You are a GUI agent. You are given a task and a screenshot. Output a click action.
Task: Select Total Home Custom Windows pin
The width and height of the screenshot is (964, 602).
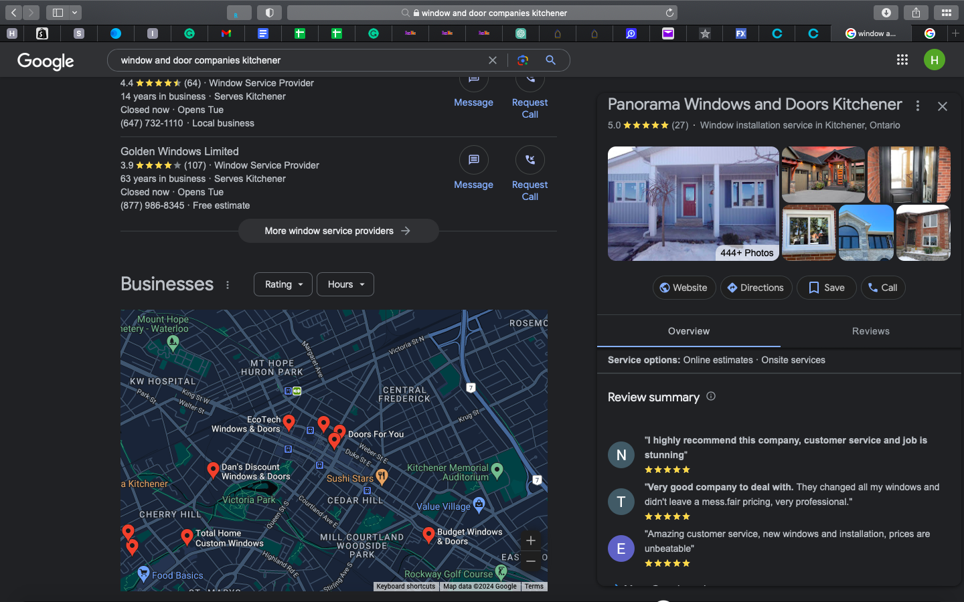[x=187, y=536]
